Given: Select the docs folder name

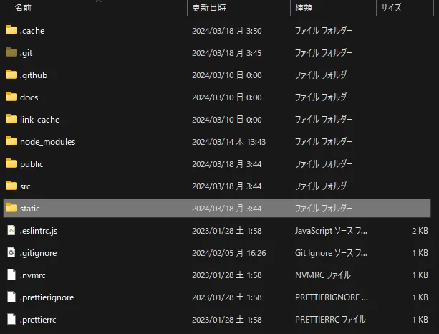Looking at the screenshot, I should [x=29, y=97].
